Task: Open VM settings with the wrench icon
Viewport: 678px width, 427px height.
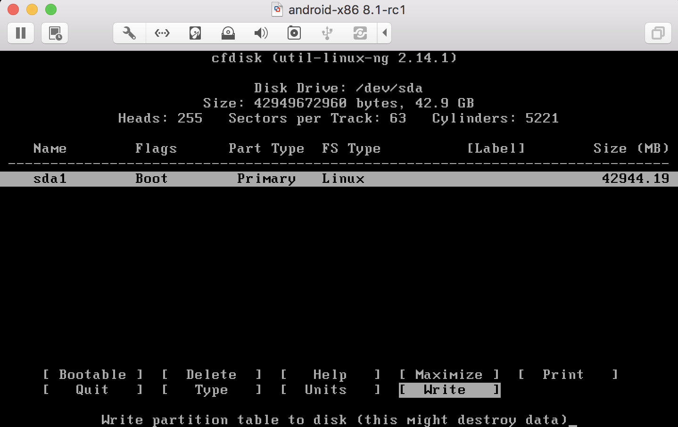Action: tap(129, 33)
